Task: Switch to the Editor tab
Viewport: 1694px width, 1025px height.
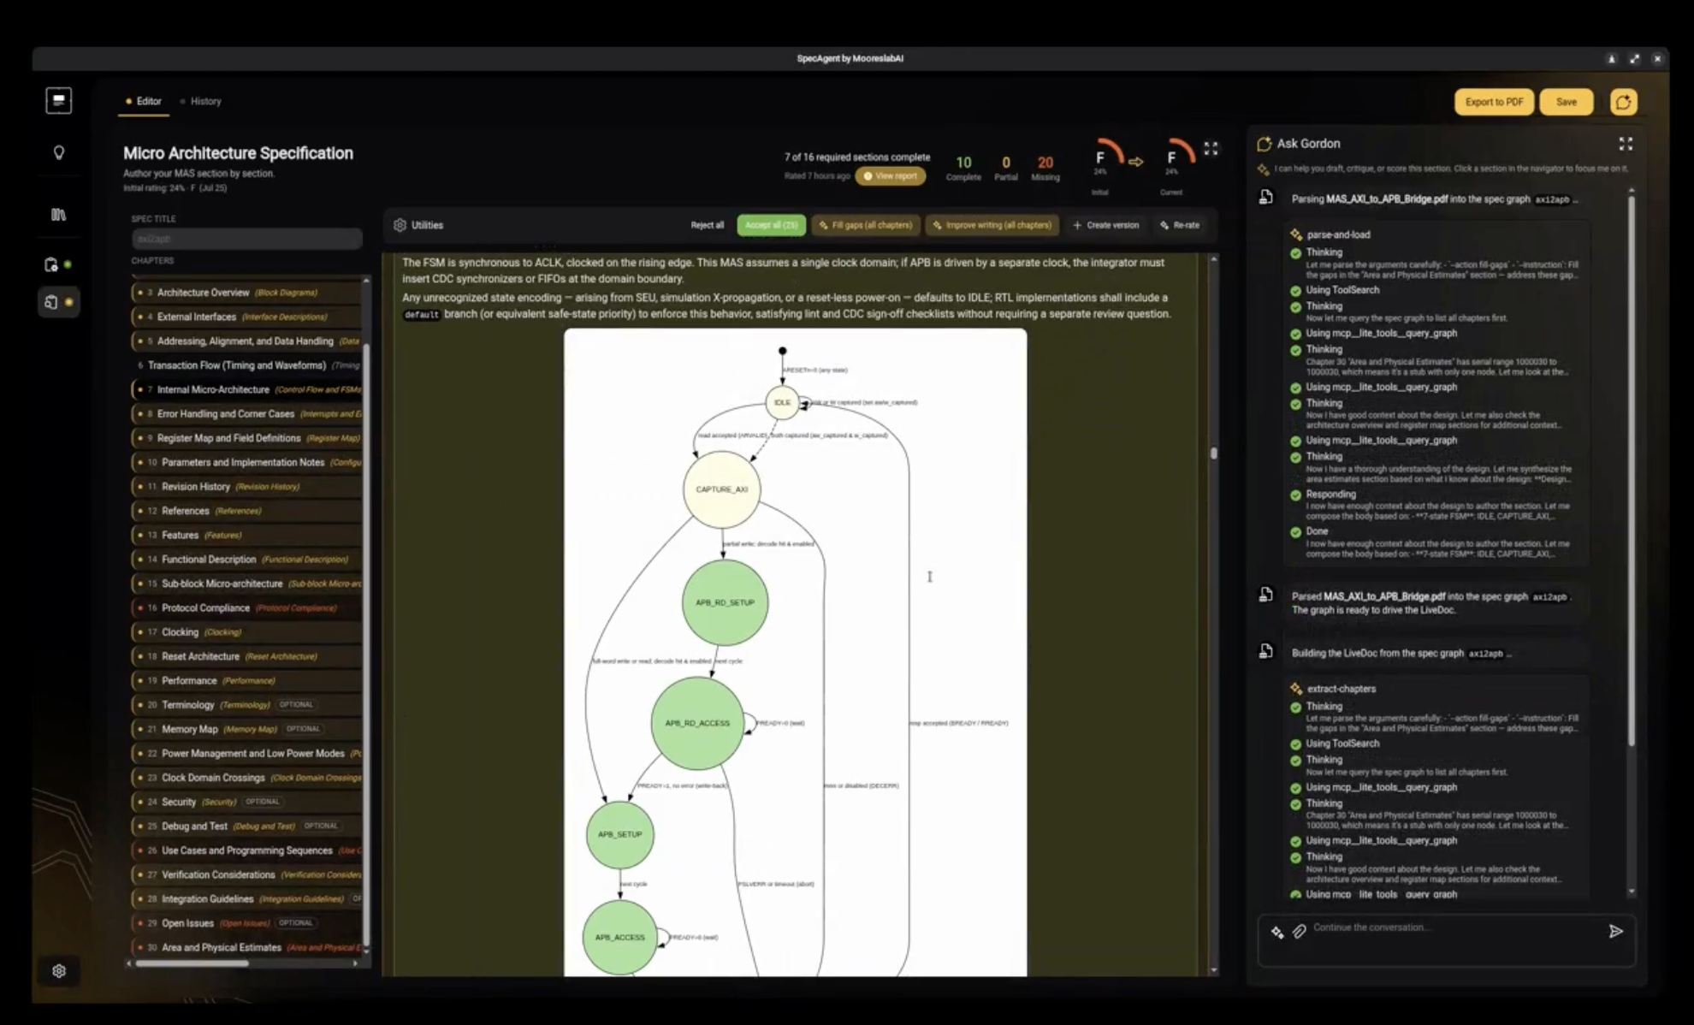Action: [x=144, y=101]
